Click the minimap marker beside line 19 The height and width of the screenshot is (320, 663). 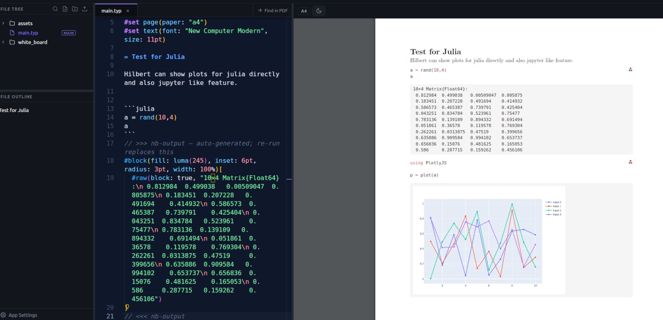point(289,179)
